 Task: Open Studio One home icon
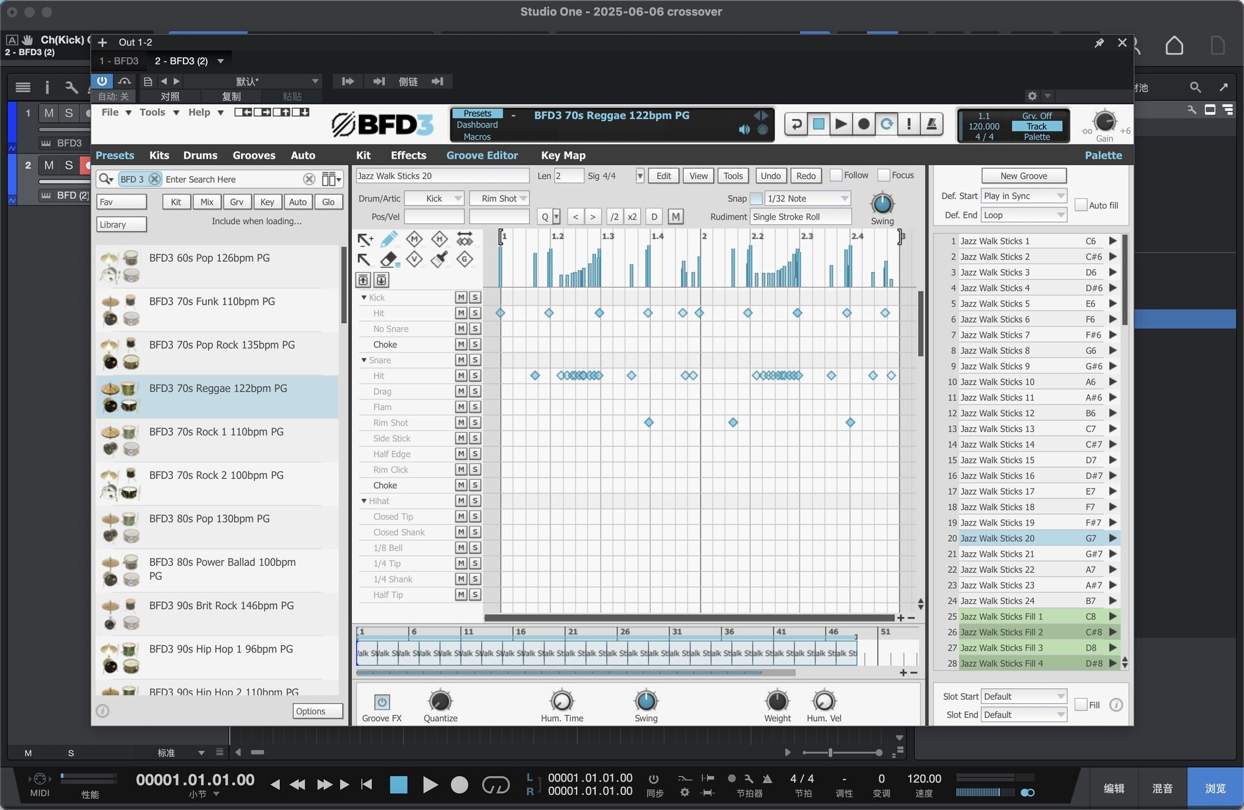pyautogui.click(x=1174, y=45)
